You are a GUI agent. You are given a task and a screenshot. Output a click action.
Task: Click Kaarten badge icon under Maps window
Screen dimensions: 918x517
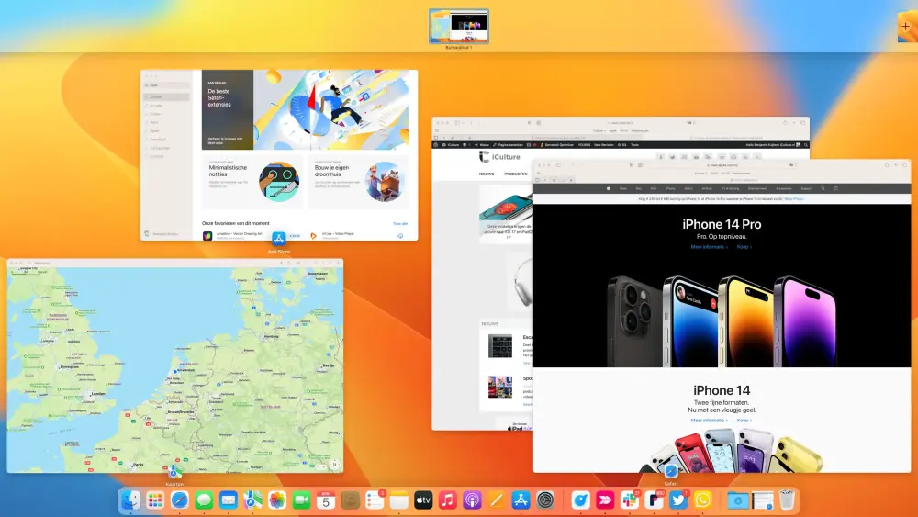(x=174, y=471)
